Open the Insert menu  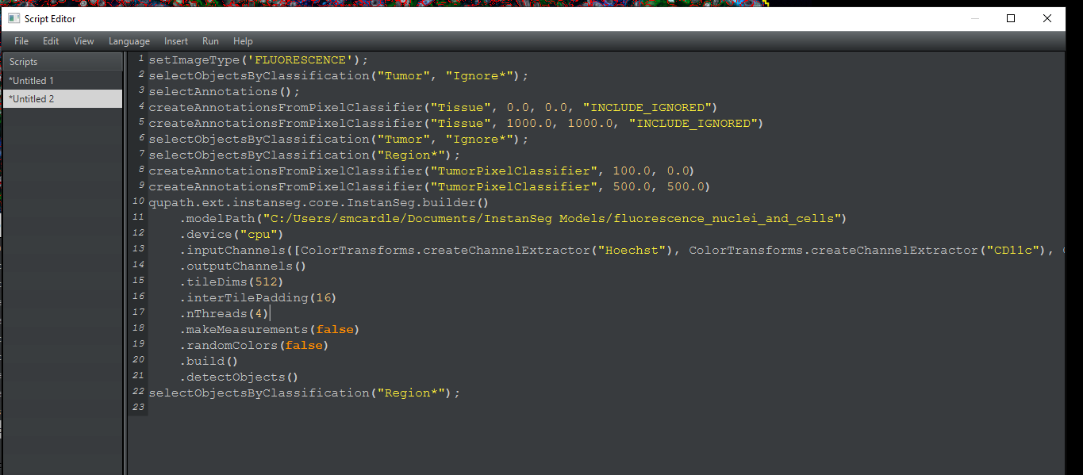point(175,40)
